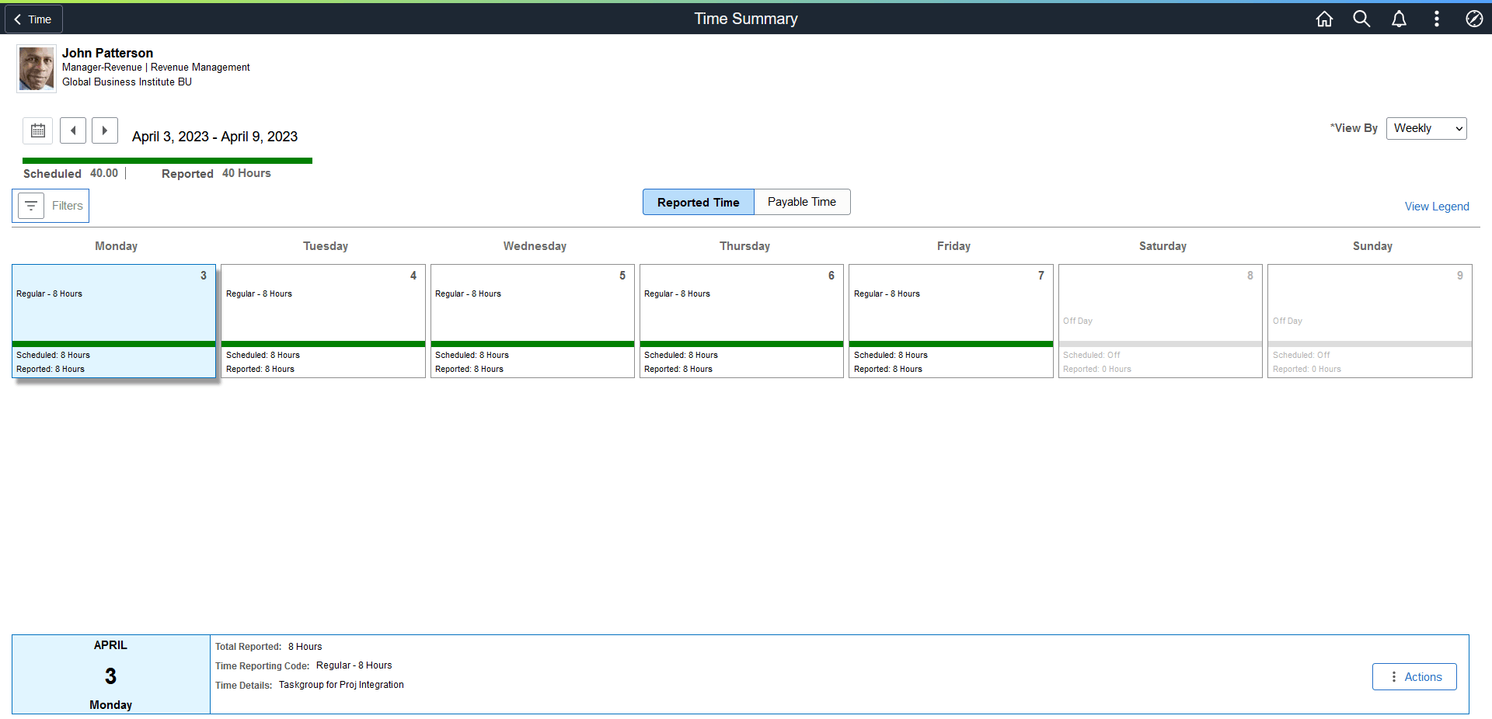Viewport: 1492px width, 719px height.
Task: Click the Scheduled 40.00 value
Action: pyautogui.click(x=104, y=173)
